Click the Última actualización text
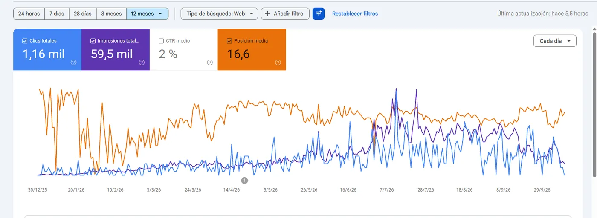597x218 pixels. (542, 14)
